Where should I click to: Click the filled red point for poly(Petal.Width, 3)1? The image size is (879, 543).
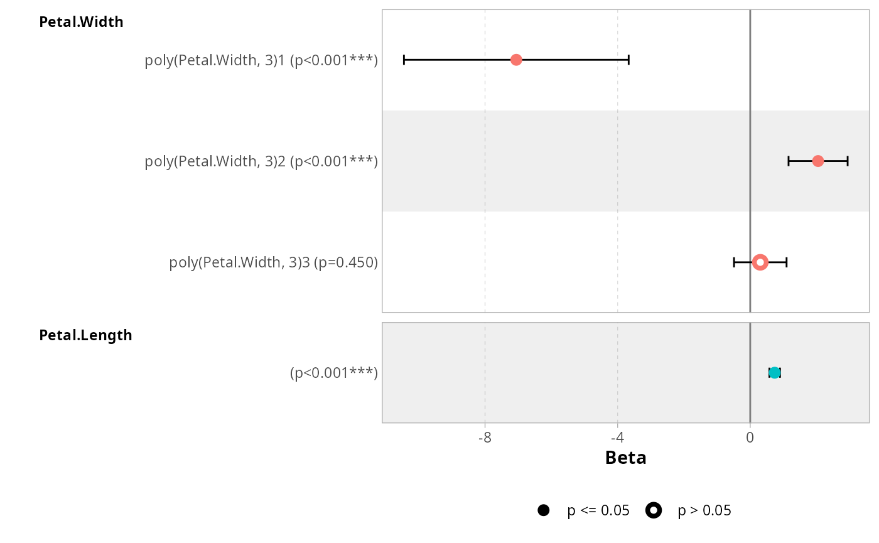point(516,60)
